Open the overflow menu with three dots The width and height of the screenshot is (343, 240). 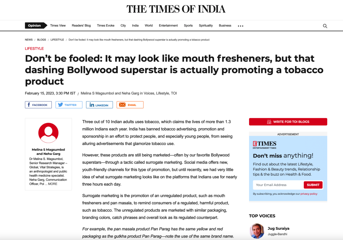click(x=240, y=25)
